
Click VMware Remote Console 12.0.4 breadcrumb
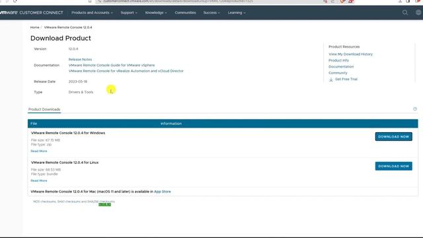tap(68, 27)
